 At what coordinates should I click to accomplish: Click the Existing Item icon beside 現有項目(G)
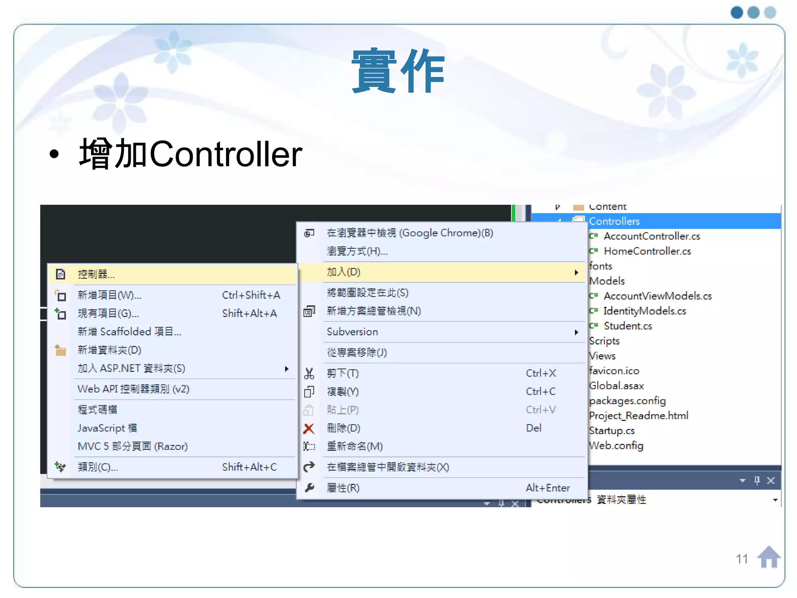point(60,313)
